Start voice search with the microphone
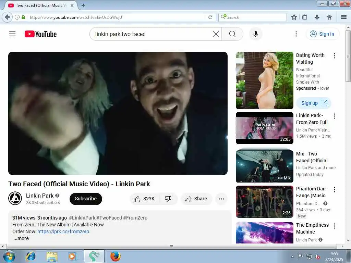The width and height of the screenshot is (351, 263). tap(256, 34)
